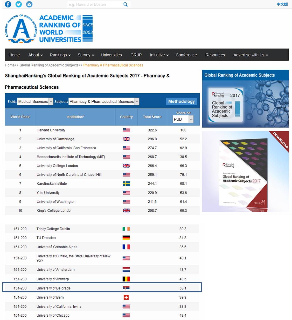Click Global Ranking of Academic Subjects breadcrumb
This screenshot has width=292, height=320.
(x=49, y=65)
